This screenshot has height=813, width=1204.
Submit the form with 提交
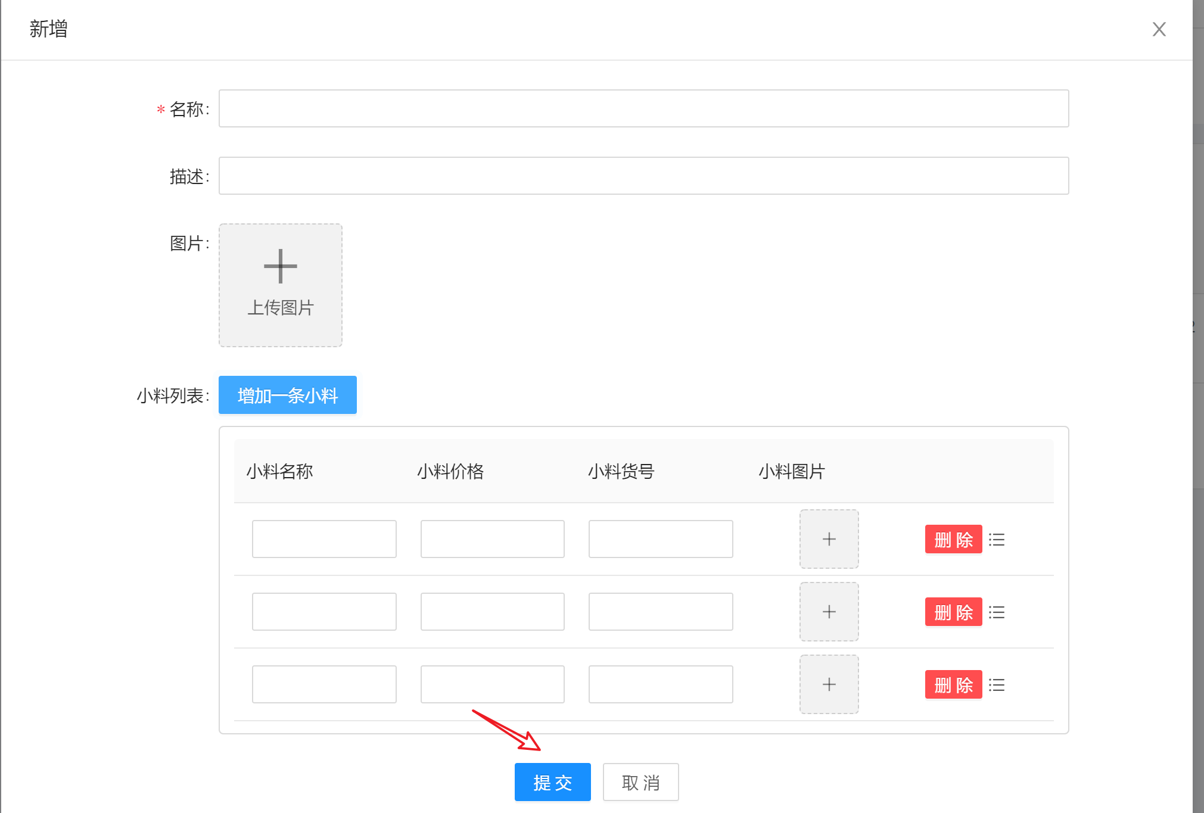[552, 782]
